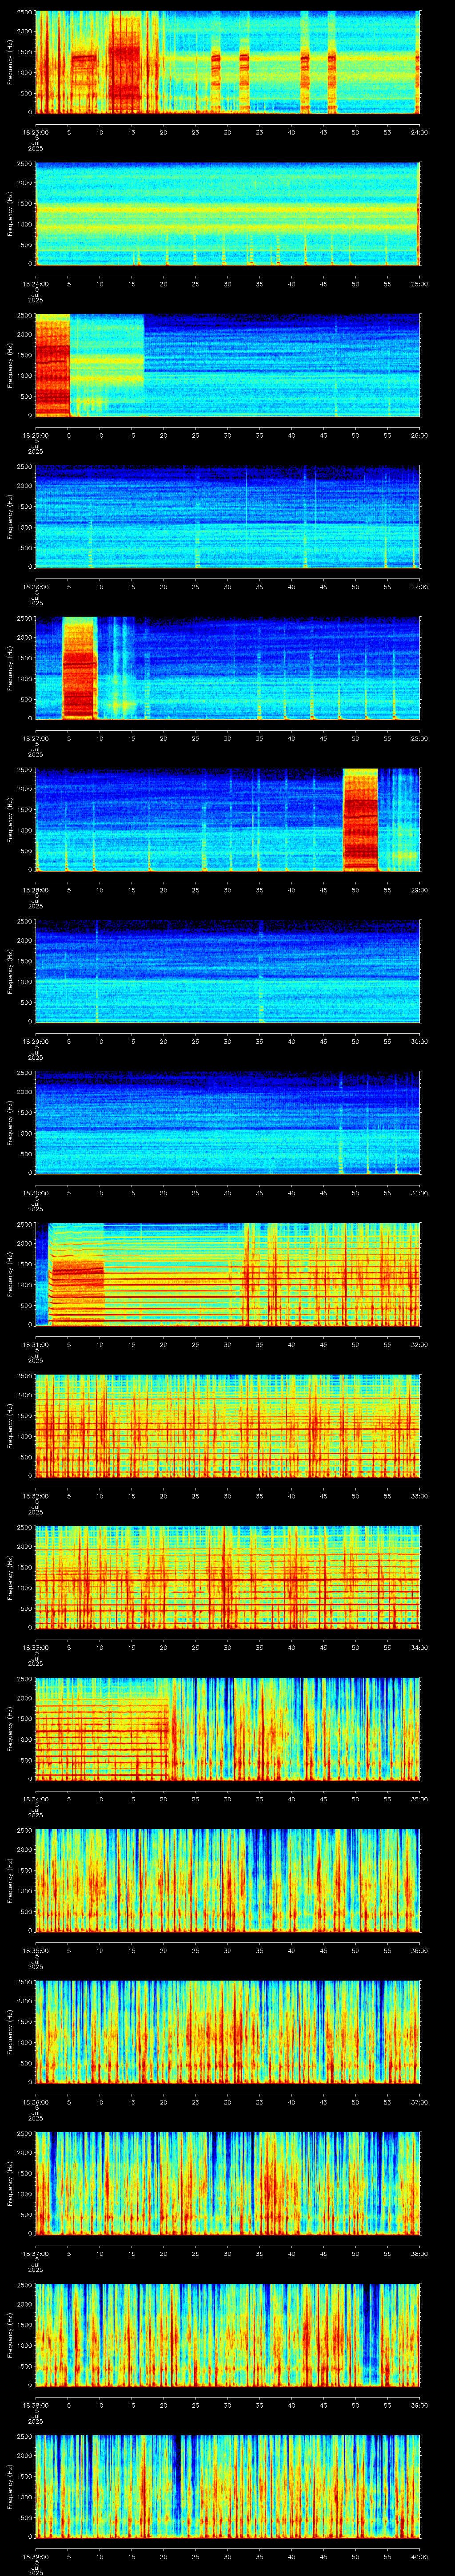Click the '27:00' end time label

click(x=420, y=586)
